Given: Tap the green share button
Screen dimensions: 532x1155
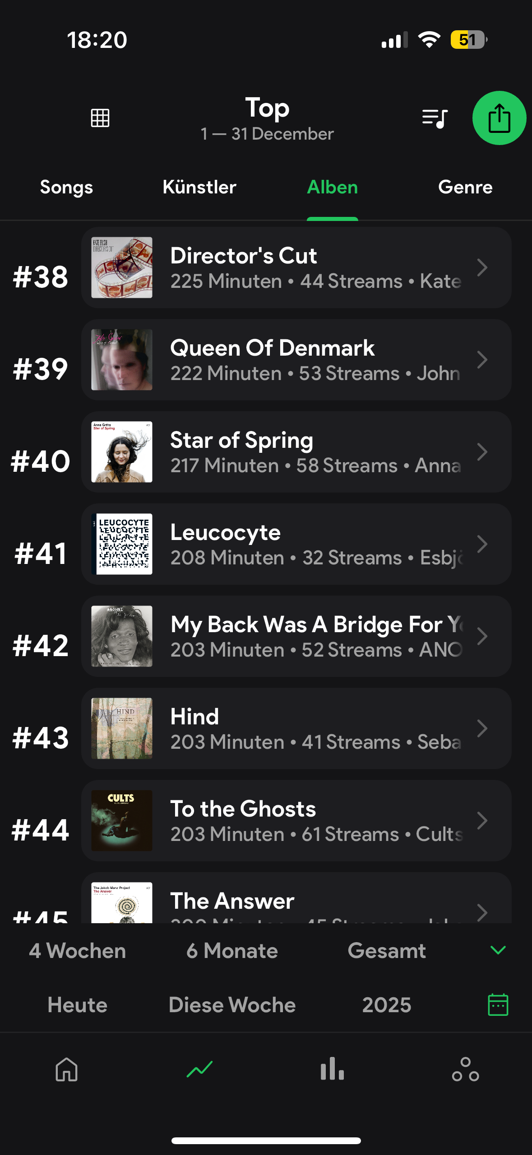Looking at the screenshot, I should point(499,118).
